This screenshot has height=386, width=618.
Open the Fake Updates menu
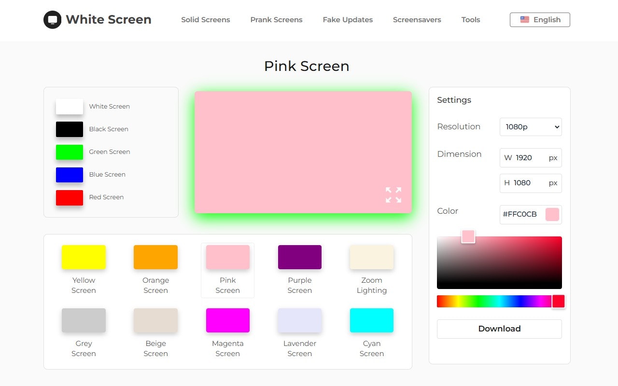pyautogui.click(x=348, y=20)
